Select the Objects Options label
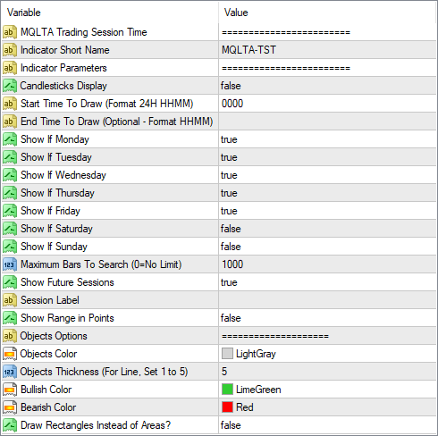 pyautogui.click(x=54, y=336)
